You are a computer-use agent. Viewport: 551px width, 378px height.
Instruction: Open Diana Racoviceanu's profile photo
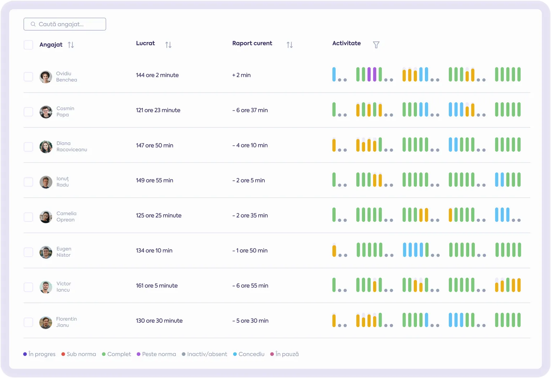(46, 147)
